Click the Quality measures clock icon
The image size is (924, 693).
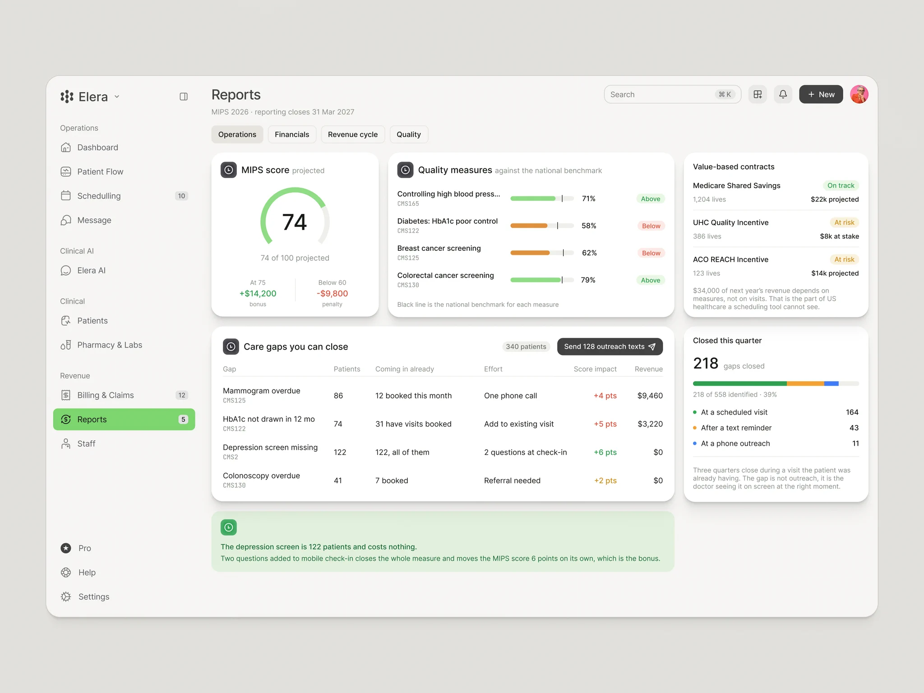pyautogui.click(x=405, y=170)
